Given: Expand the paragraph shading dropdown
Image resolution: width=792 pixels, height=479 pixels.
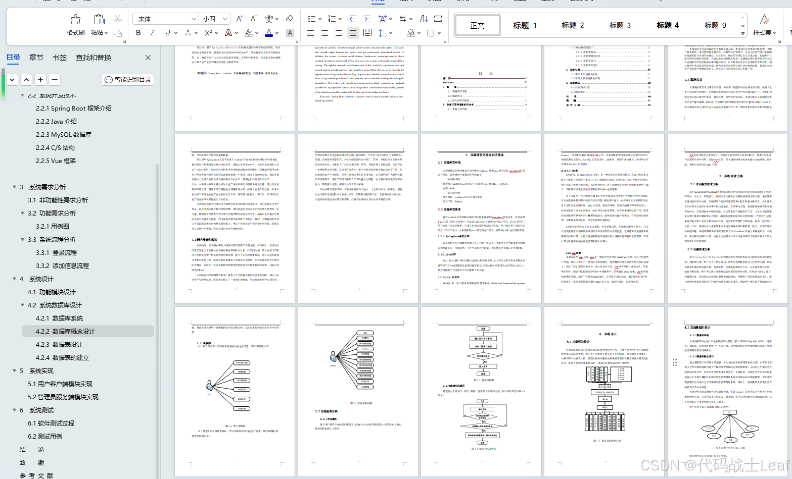Looking at the screenshot, I should tap(419, 33).
